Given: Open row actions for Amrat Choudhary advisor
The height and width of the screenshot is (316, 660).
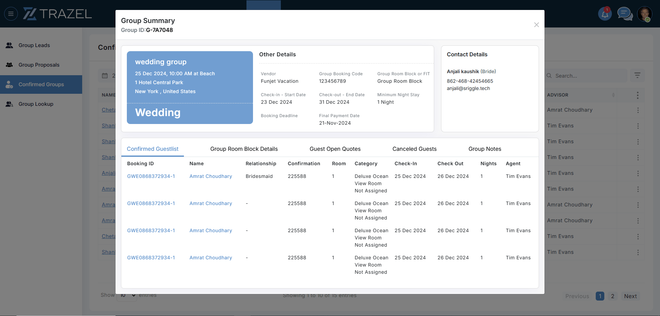Looking at the screenshot, I should point(638,110).
